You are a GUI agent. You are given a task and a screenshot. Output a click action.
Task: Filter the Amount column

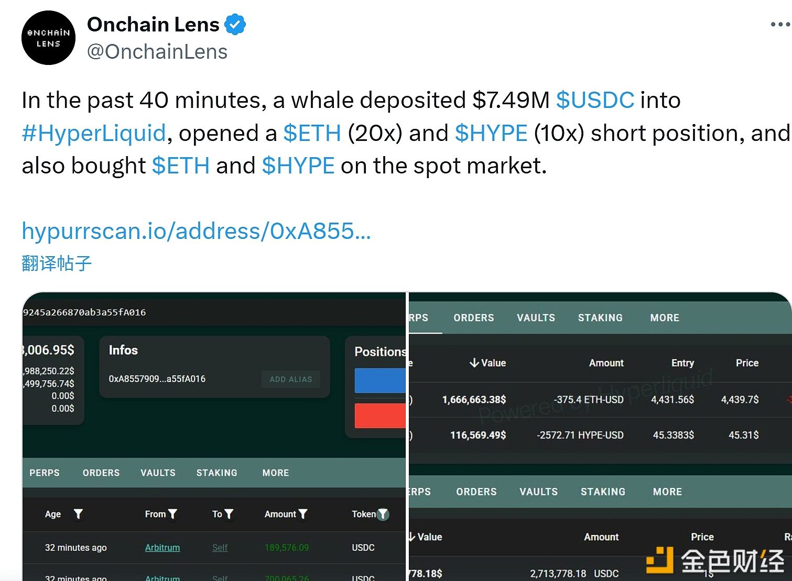302,514
